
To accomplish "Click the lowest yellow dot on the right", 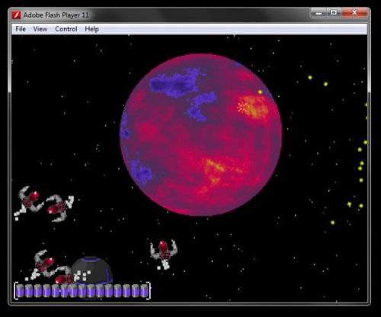I will pyautogui.click(x=332, y=222).
